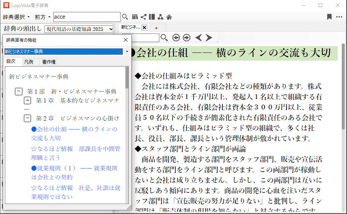This screenshot has width=347, height=214.
Task: Click the heading ◆会社の仕組みはピラミッド型
Action: 183,76
